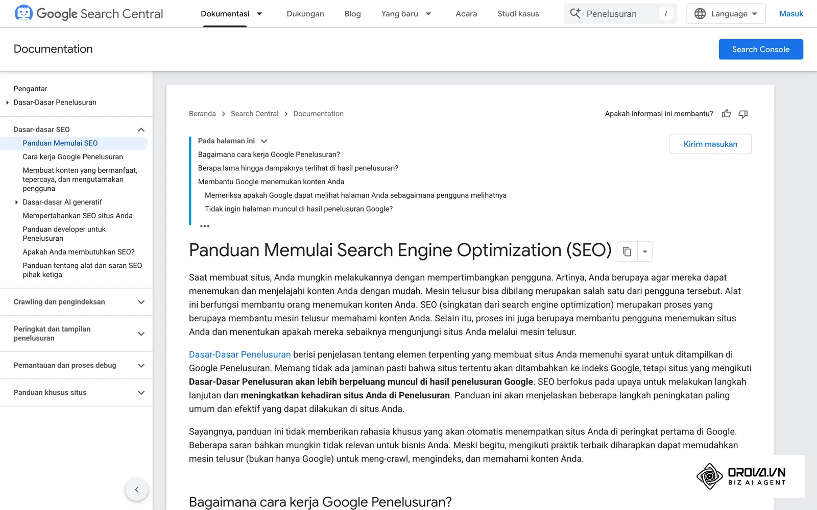Click the search magnifier icon

(x=575, y=14)
